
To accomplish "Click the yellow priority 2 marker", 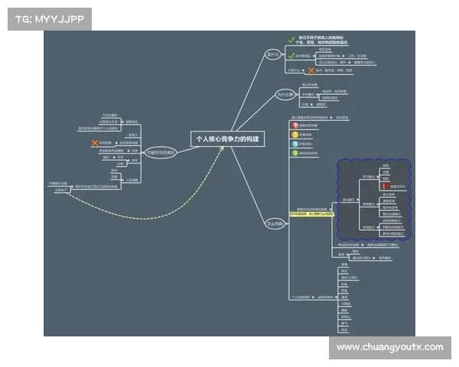I will point(295,135).
